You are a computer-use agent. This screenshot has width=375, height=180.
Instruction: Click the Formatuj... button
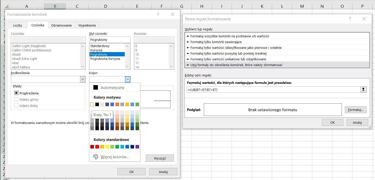pyautogui.click(x=355, y=110)
